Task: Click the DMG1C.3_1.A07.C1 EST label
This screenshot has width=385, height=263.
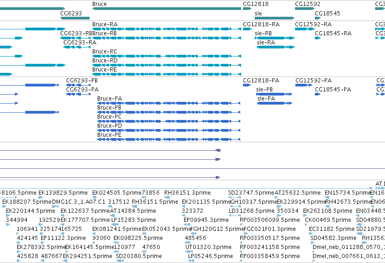Action: (x=79, y=202)
